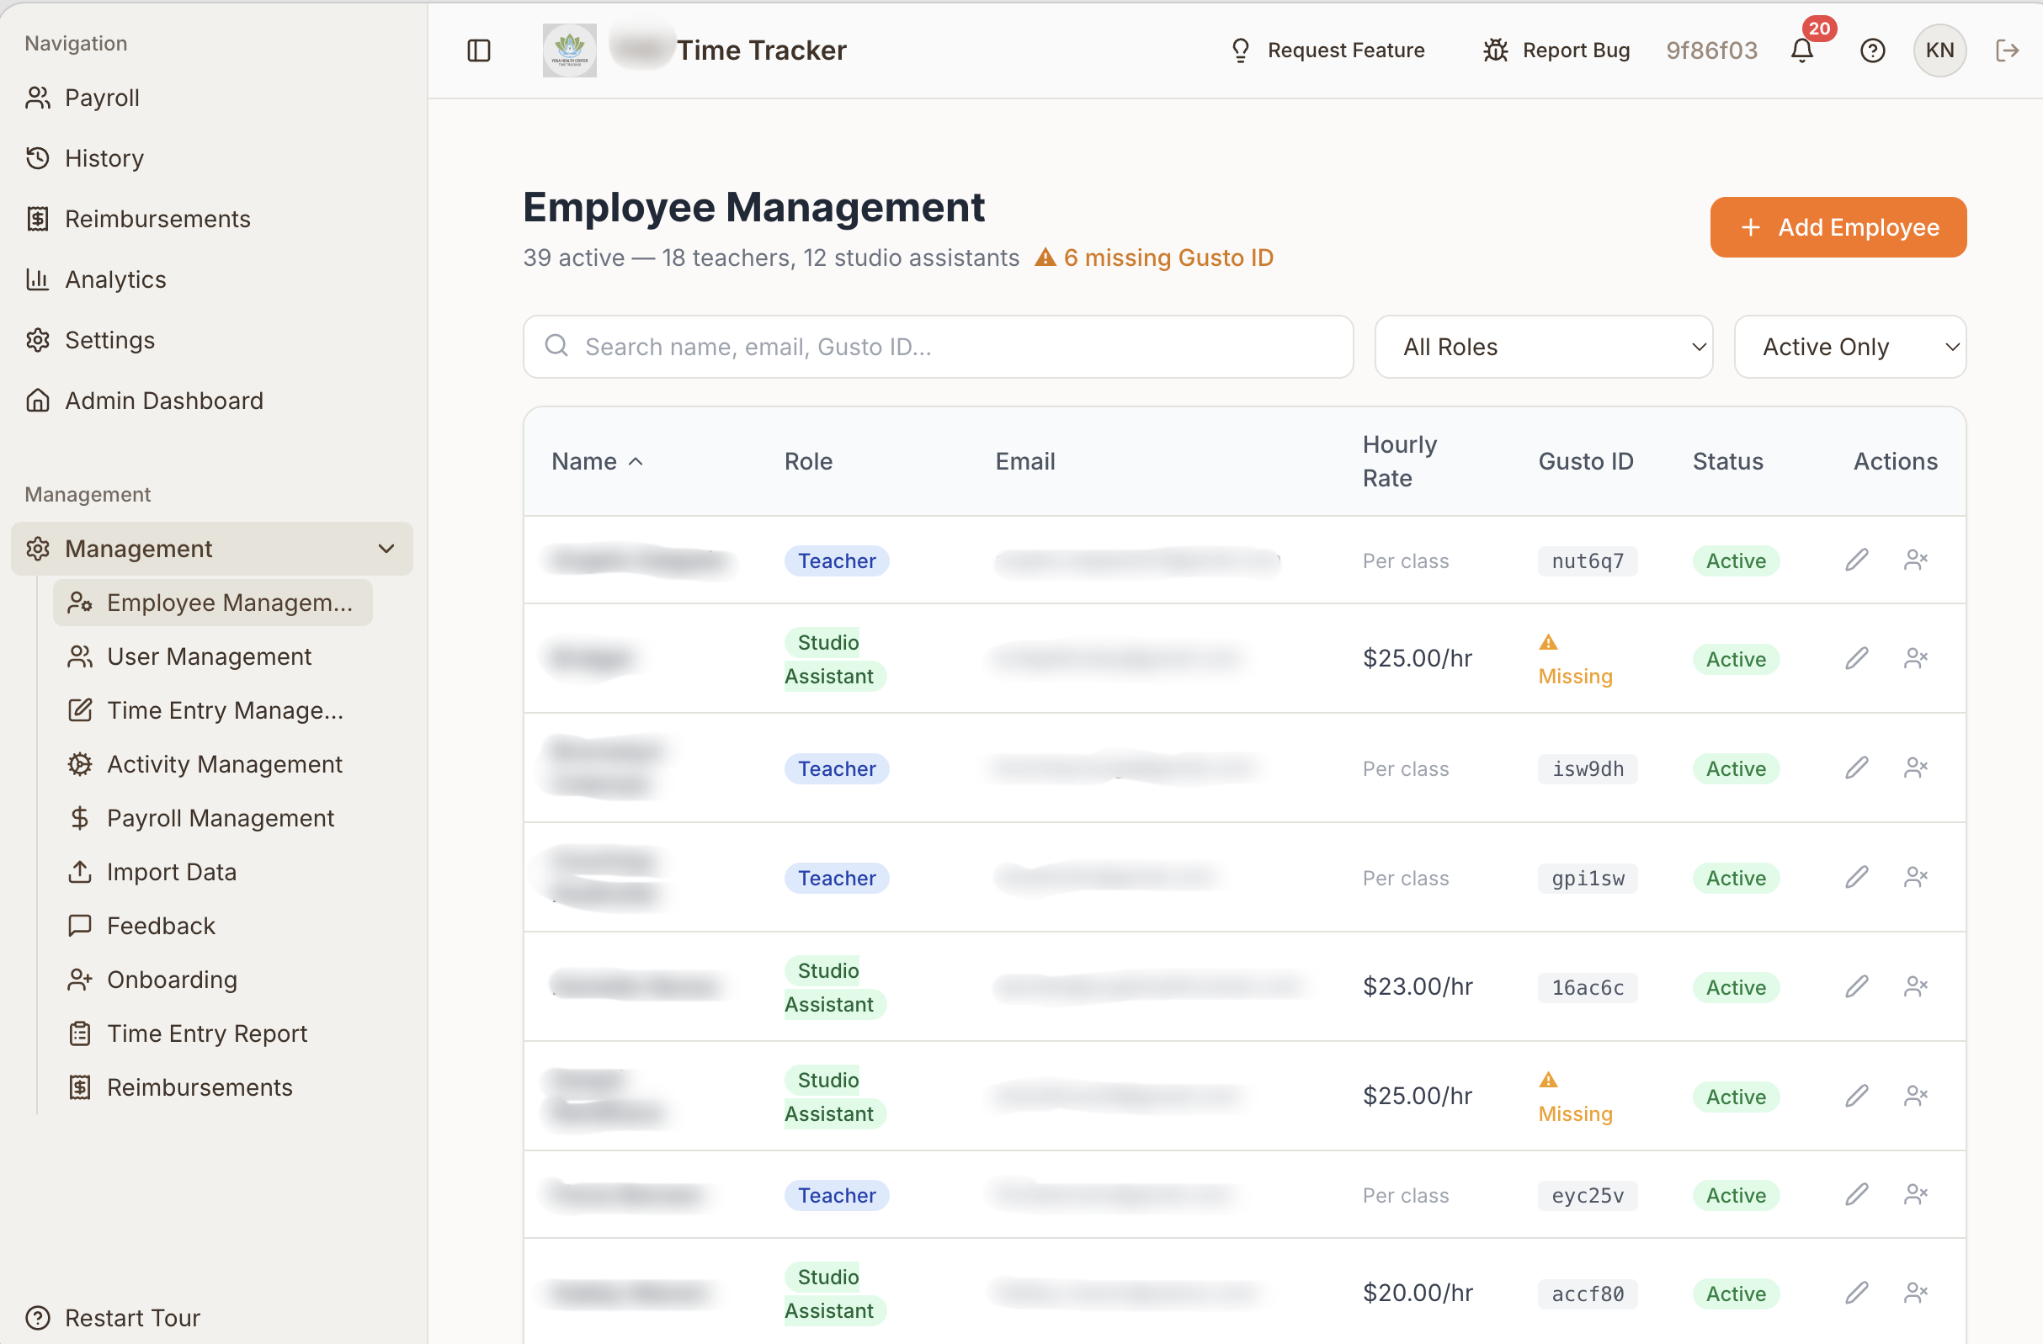
Task: Click the Hourly Rate column header
Action: click(x=1399, y=461)
